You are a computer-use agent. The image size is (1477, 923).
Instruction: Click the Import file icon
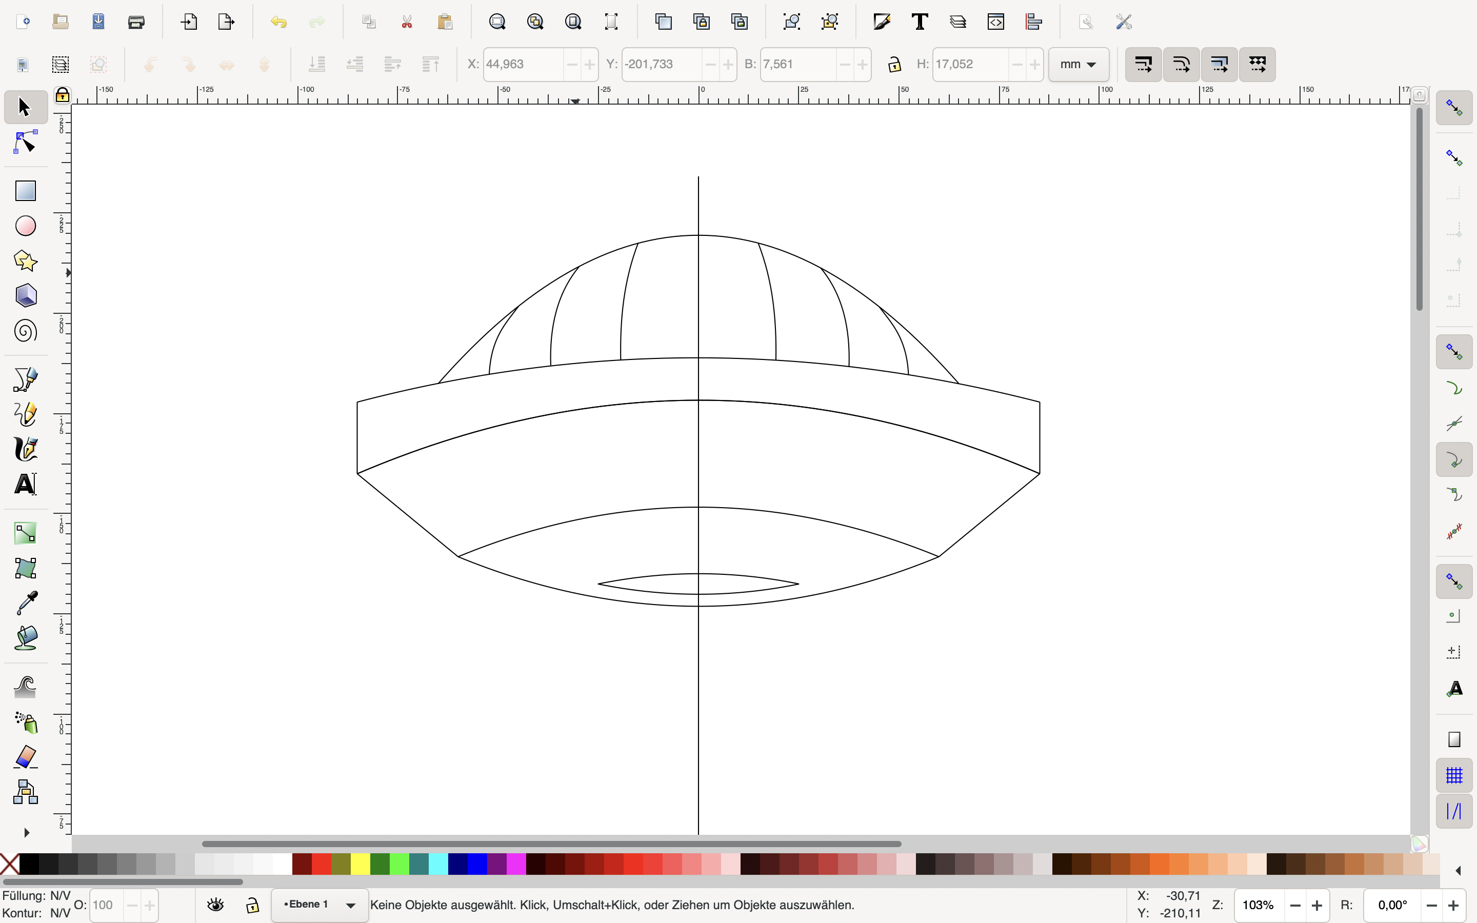[x=189, y=22]
